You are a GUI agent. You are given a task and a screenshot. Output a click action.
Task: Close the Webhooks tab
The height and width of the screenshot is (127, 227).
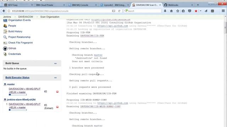click(x=192, y=5)
